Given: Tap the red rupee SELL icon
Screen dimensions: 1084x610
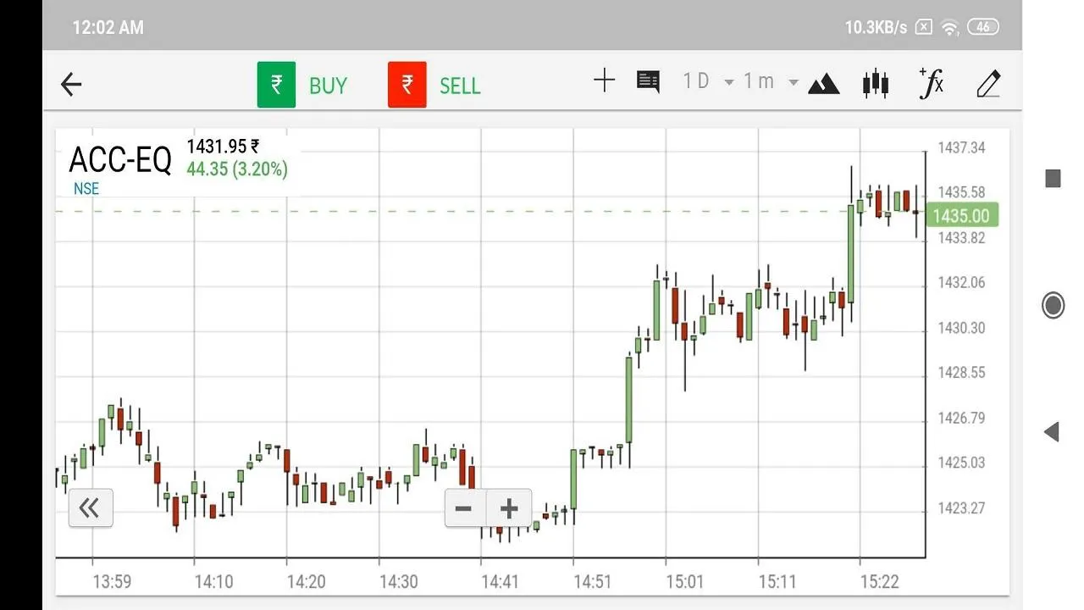Looking at the screenshot, I should click(x=407, y=85).
